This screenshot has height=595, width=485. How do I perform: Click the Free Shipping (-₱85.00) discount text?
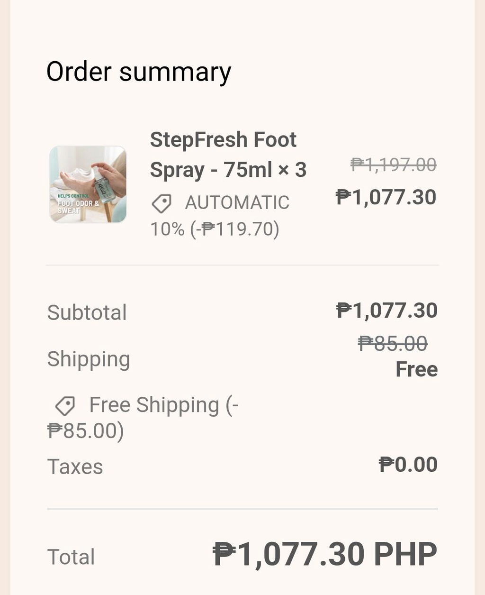point(143,418)
